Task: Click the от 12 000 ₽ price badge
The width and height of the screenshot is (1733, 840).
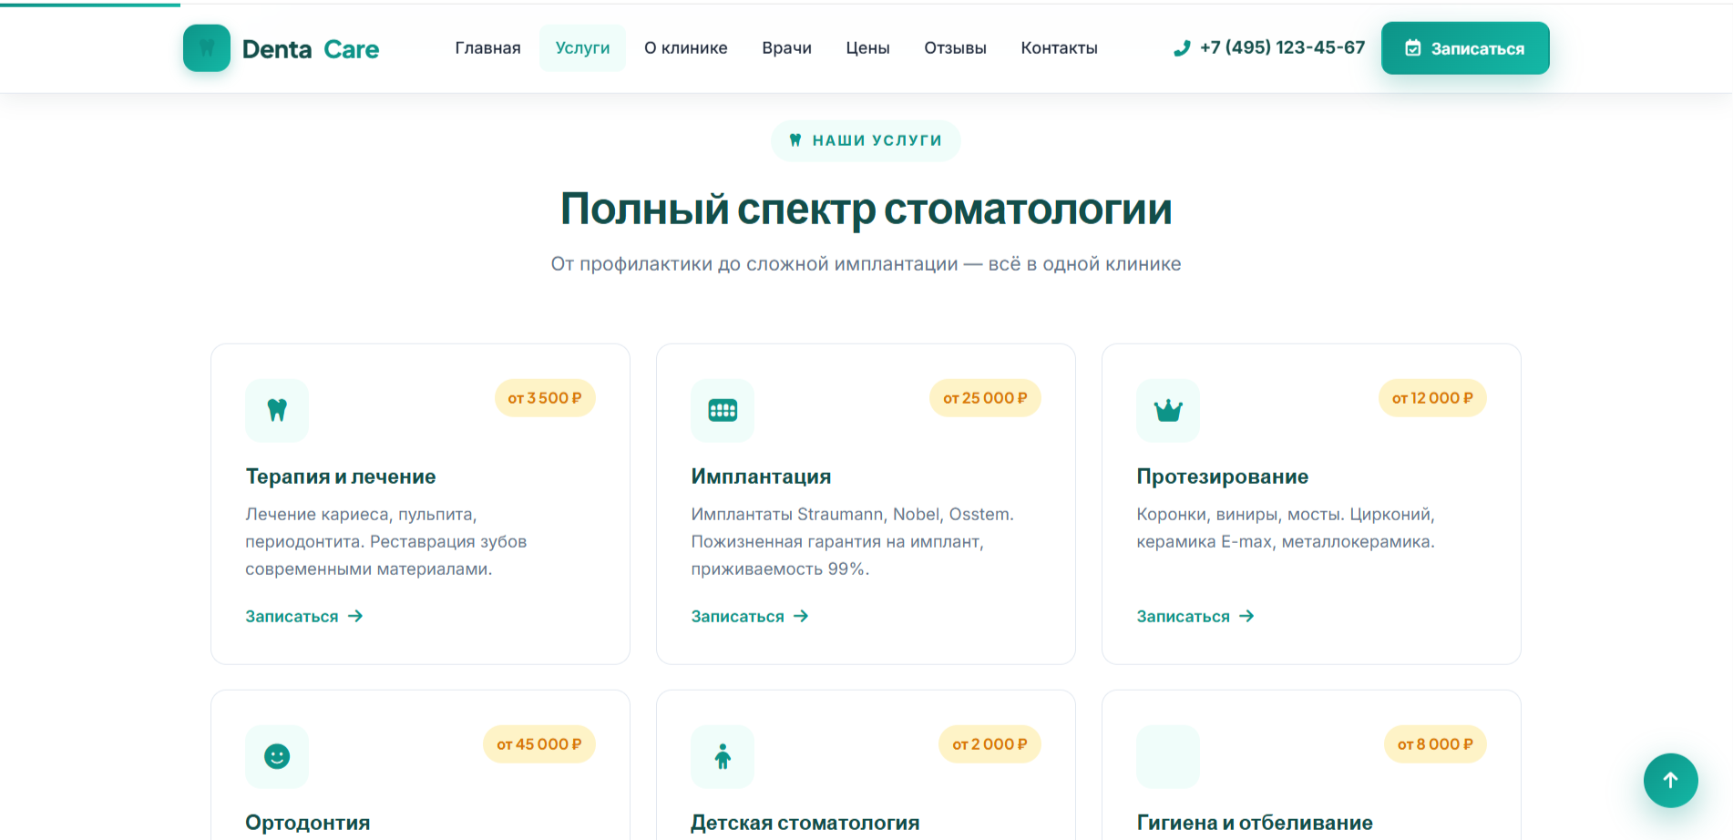Action: [x=1432, y=398]
